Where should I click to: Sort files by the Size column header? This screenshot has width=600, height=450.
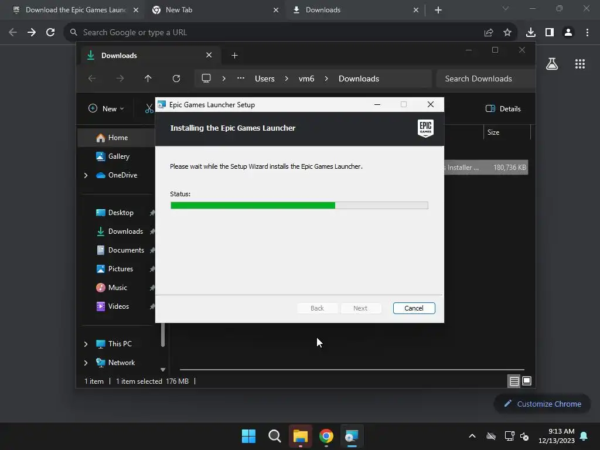[507, 132]
